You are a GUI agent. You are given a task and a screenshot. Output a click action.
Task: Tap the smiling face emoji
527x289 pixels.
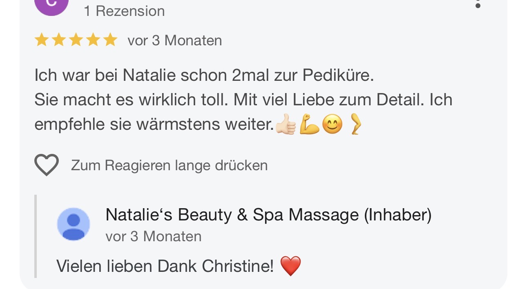(332, 124)
